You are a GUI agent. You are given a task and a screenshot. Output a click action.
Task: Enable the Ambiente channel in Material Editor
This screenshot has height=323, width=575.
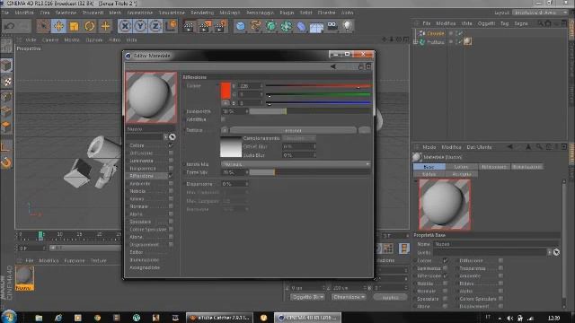[x=171, y=183]
